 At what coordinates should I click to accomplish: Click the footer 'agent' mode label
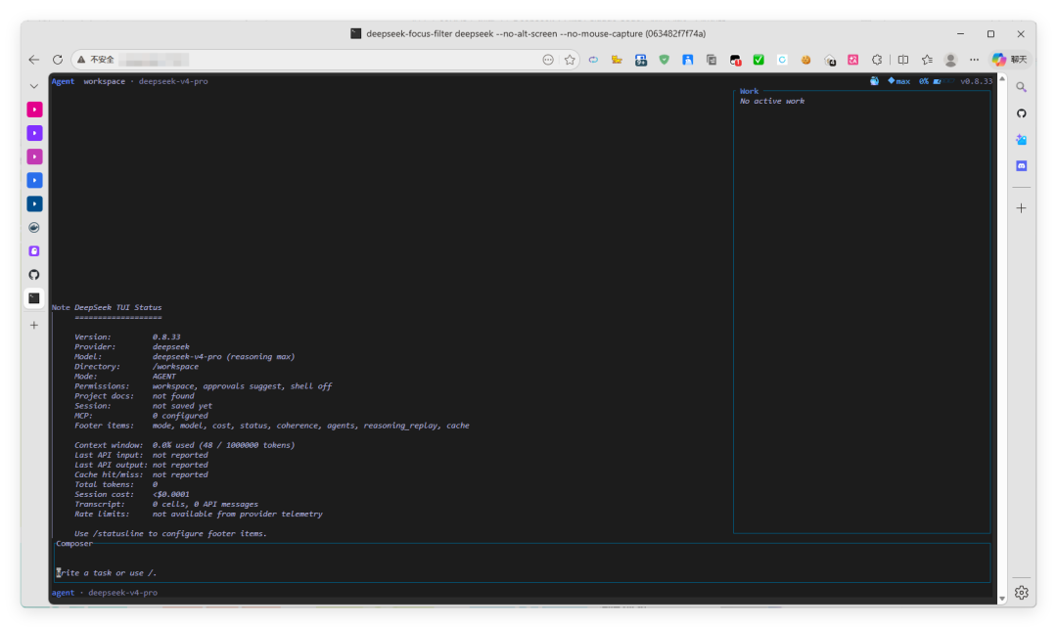click(x=63, y=593)
